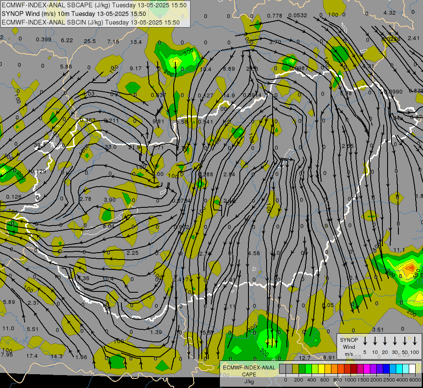The image size is (423, 388).
Task: Click the SBCIN title line in header
Action: coord(91,22)
